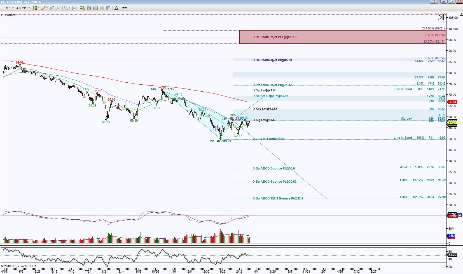This screenshot has width=463, height=274.
Task: Click the D Bu ABCD Bounce Pt@30.52 label
Action: [x=274, y=182]
